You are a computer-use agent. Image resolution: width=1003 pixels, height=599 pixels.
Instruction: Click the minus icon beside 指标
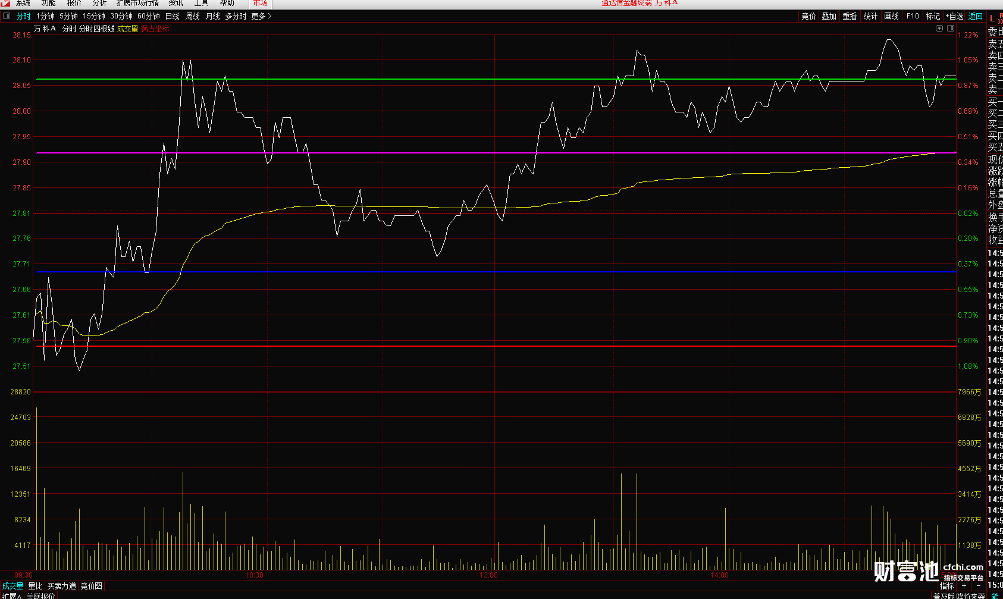point(979,586)
